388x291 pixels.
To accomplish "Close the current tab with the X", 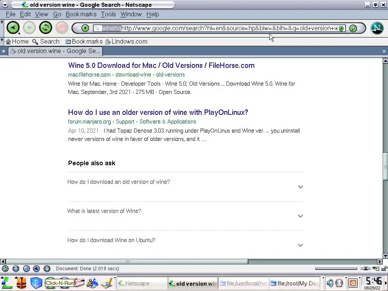I will click(384, 51).
